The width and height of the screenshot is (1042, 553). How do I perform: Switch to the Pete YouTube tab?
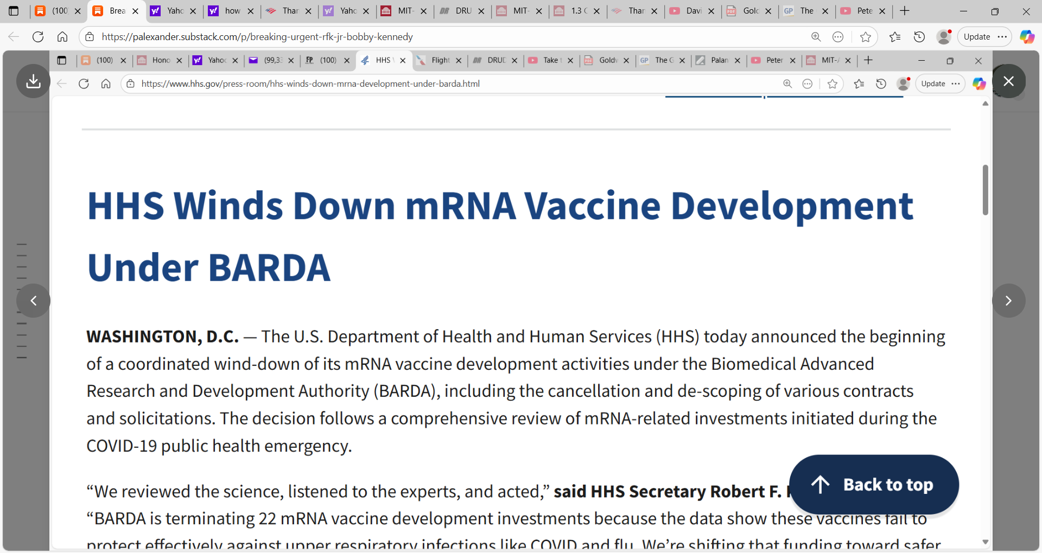[x=864, y=11]
